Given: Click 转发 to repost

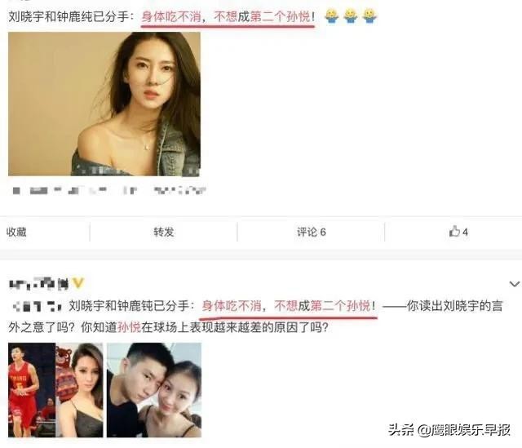Looking at the screenshot, I should (163, 232).
